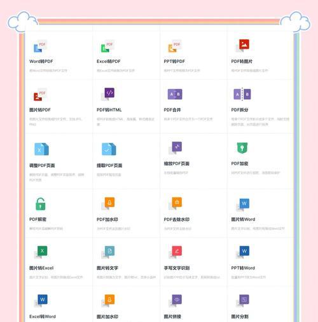Select the PPT转Word card title

tap(243, 268)
